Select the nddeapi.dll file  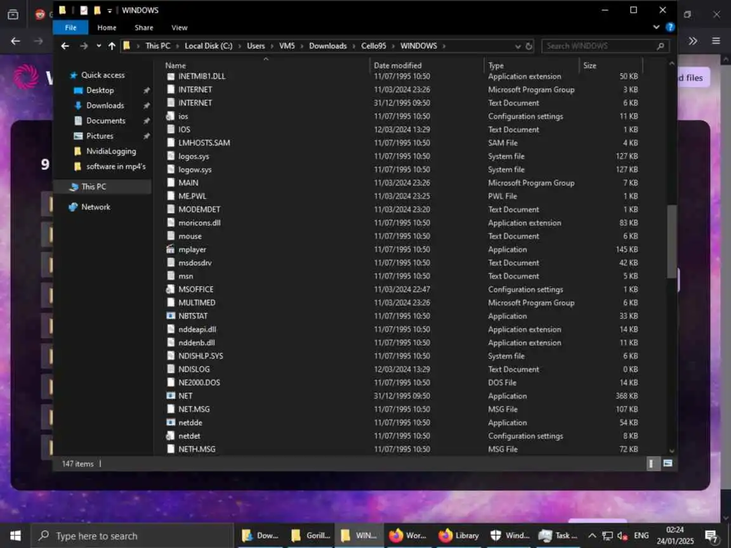(197, 329)
